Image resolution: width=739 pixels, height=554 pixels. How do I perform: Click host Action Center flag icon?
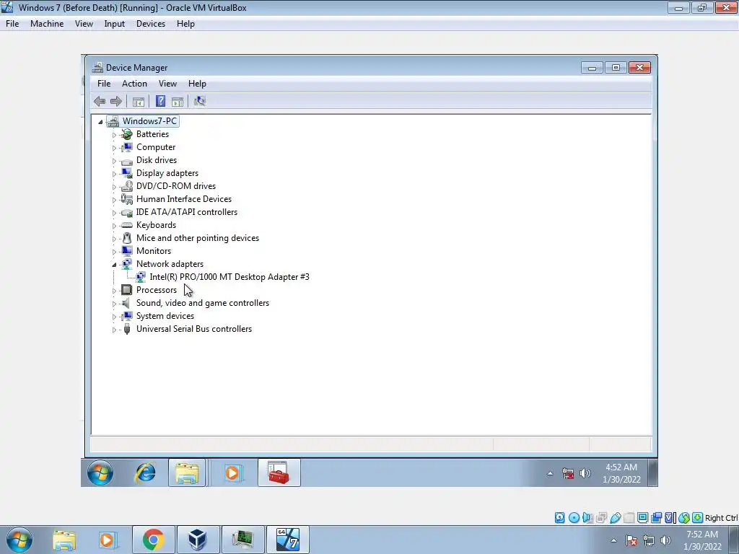coord(631,540)
